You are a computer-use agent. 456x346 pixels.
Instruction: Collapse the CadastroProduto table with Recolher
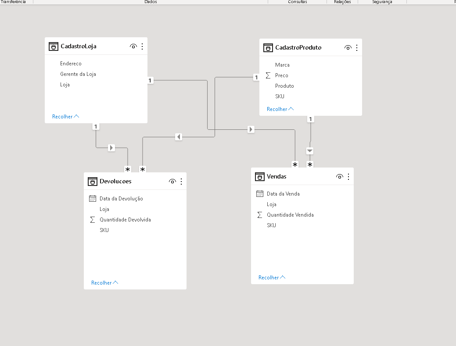280,109
